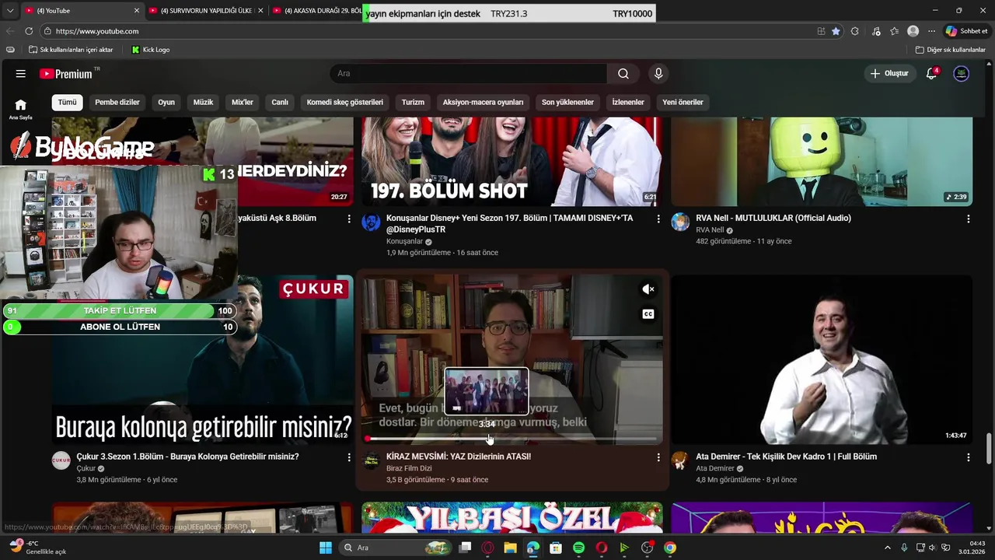Open the Ata Demirer video thumbnail
This screenshot has width=995, height=560.
[822, 359]
